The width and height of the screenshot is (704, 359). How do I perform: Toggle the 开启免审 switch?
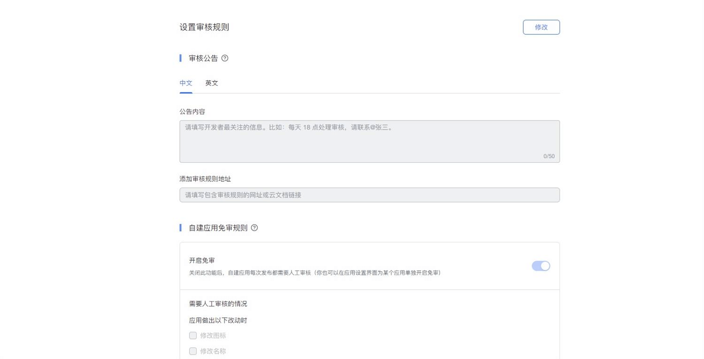click(x=541, y=266)
